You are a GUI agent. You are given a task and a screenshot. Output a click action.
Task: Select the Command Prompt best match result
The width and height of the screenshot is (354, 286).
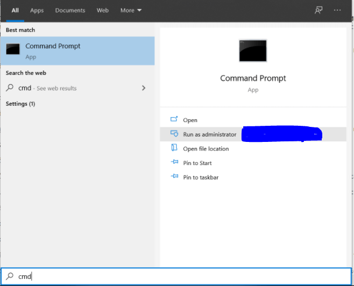pos(77,51)
